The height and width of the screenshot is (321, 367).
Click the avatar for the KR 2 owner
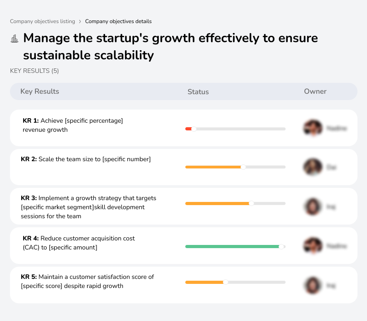(x=313, y=167)
